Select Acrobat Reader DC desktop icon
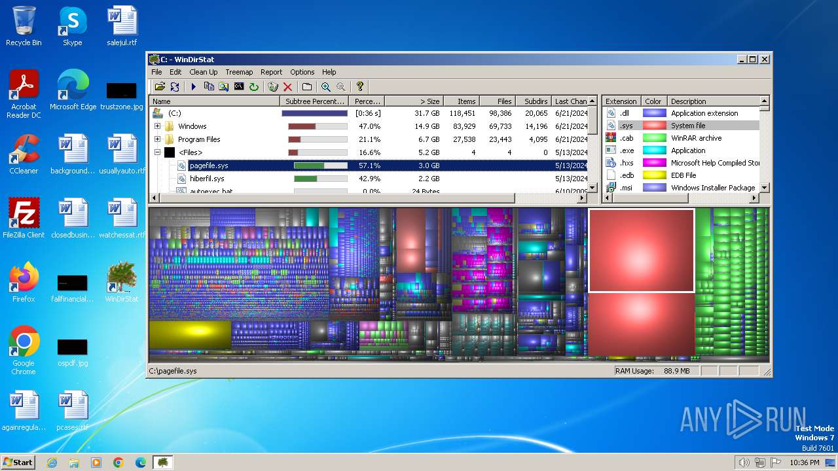Image resolution: width=838 pixels, height=471 pixels. [x=24, y=94]
